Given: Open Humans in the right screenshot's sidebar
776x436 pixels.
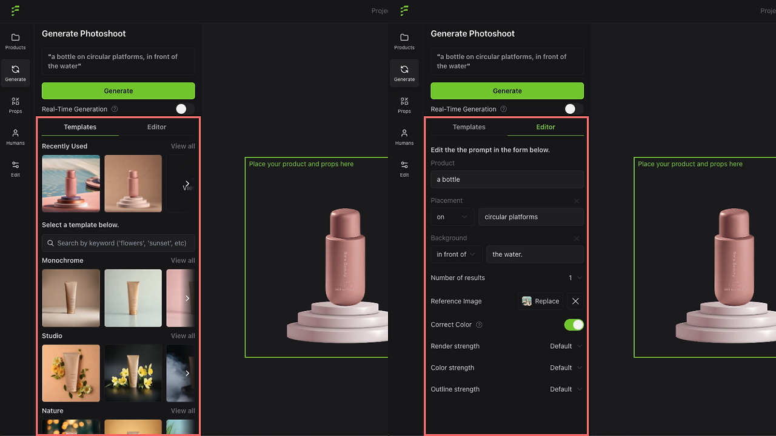Looking at the screenshot, I should pos(404,137).
